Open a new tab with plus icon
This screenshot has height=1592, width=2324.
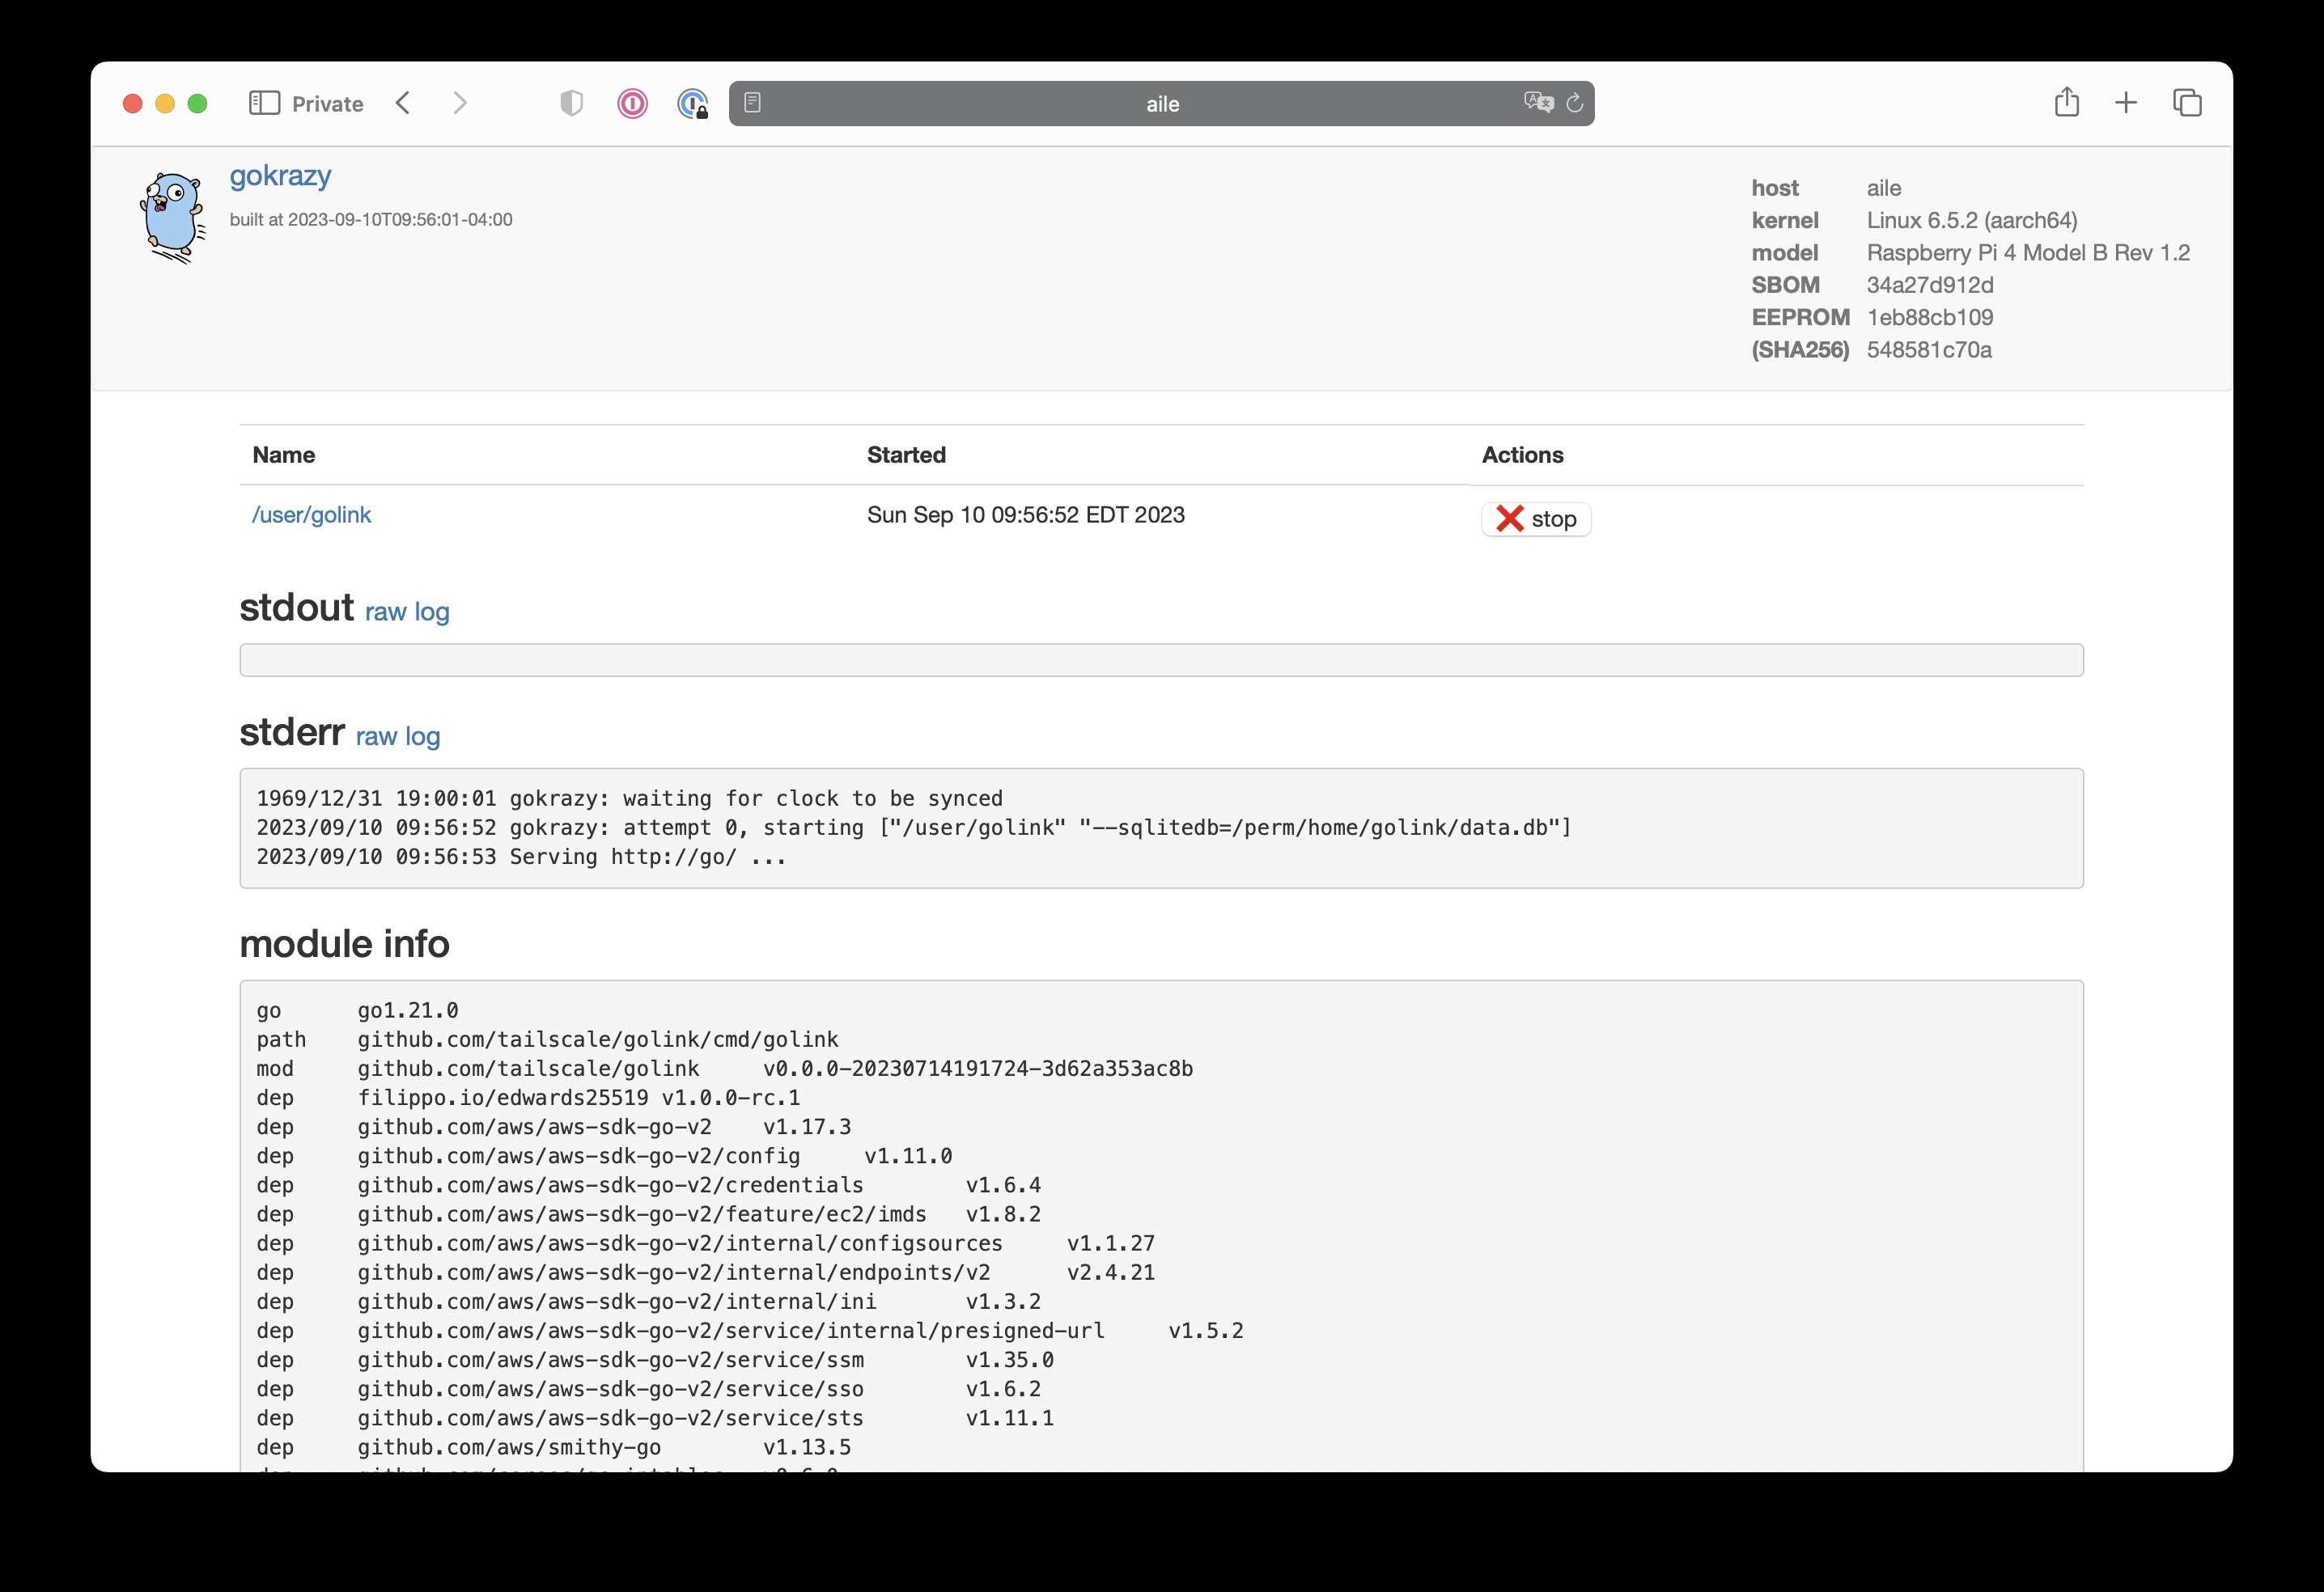[2126, 102]
